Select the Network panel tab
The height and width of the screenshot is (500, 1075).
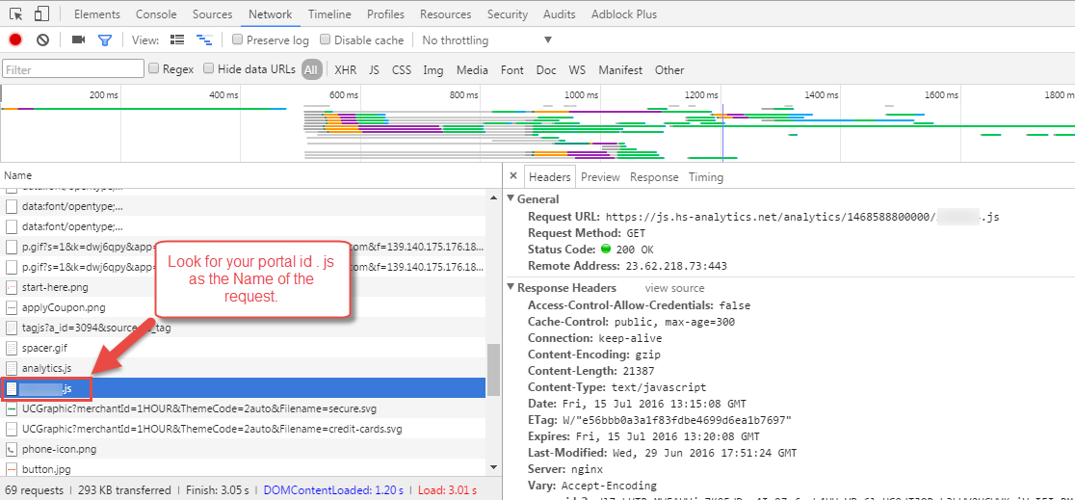click(270, 13)
